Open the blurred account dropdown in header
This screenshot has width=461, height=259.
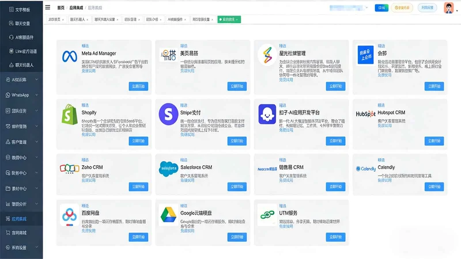pyautogui.click(x=349, y=7)
